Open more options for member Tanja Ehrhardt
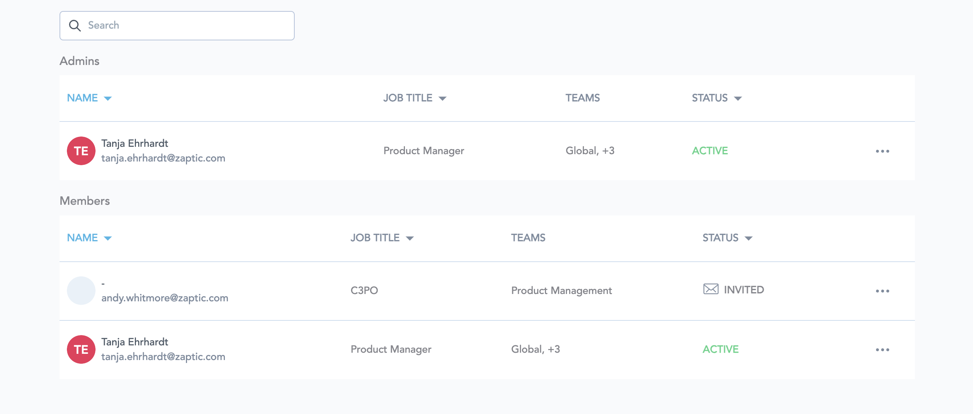 pos(882,350)
